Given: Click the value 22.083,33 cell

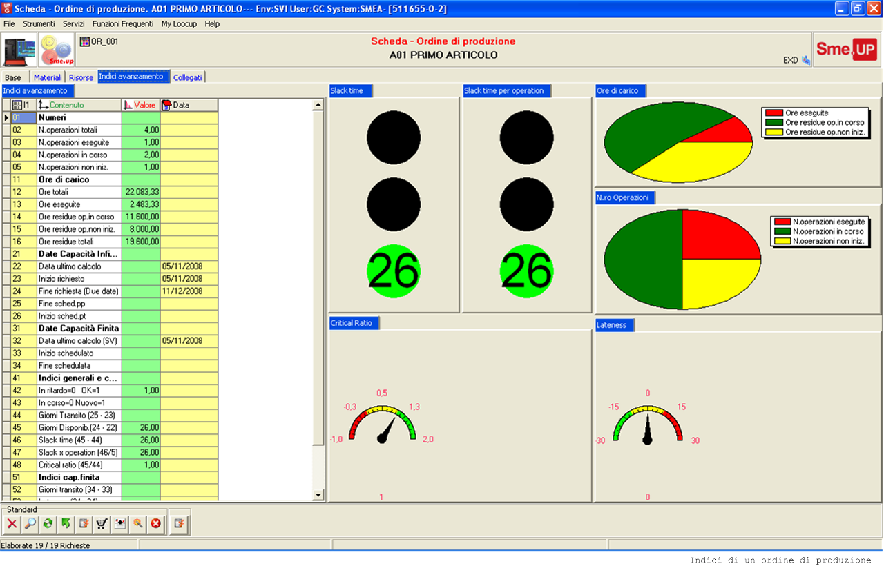Looking at the screenshot, I should pos(142,192).
